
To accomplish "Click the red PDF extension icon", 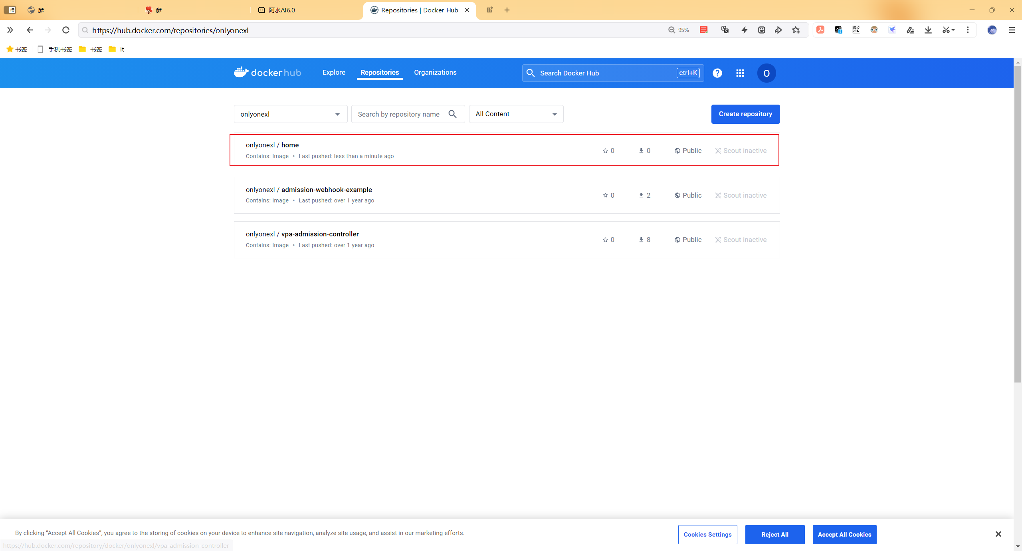I will 820,30.
